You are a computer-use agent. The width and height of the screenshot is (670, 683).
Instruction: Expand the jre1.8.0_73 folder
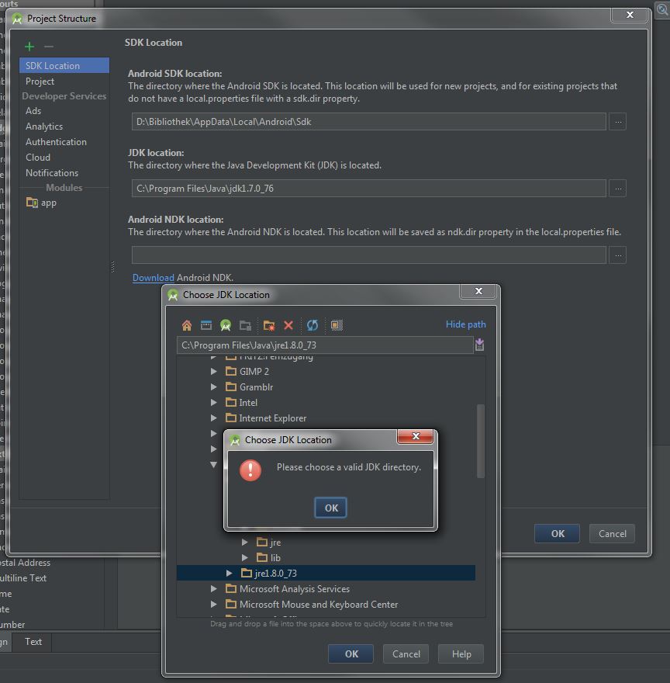pos(229,574)
